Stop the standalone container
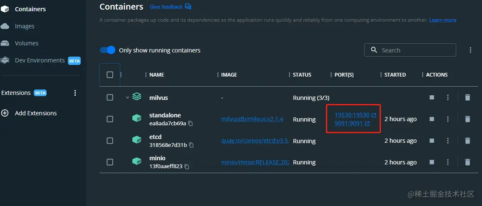Viewport: 482px width, 206px height. 432,119
